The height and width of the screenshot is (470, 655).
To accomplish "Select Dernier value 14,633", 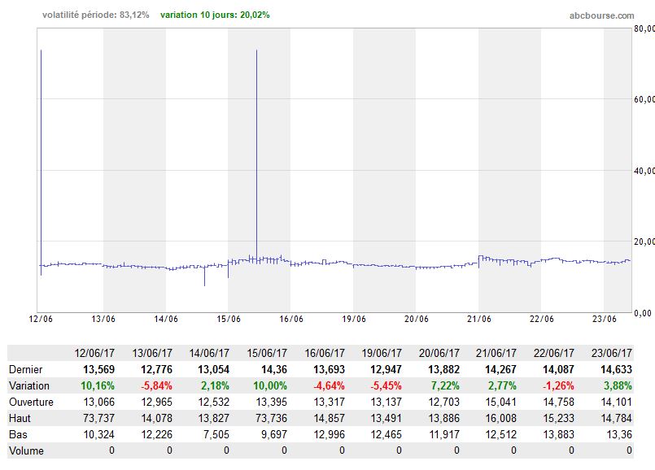I will (616, 369).
